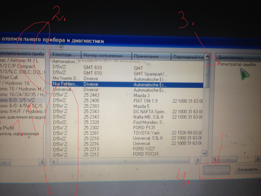
Task: Select Регистратор ошибок in the Диагностика panel
Action: pos(237,64)
